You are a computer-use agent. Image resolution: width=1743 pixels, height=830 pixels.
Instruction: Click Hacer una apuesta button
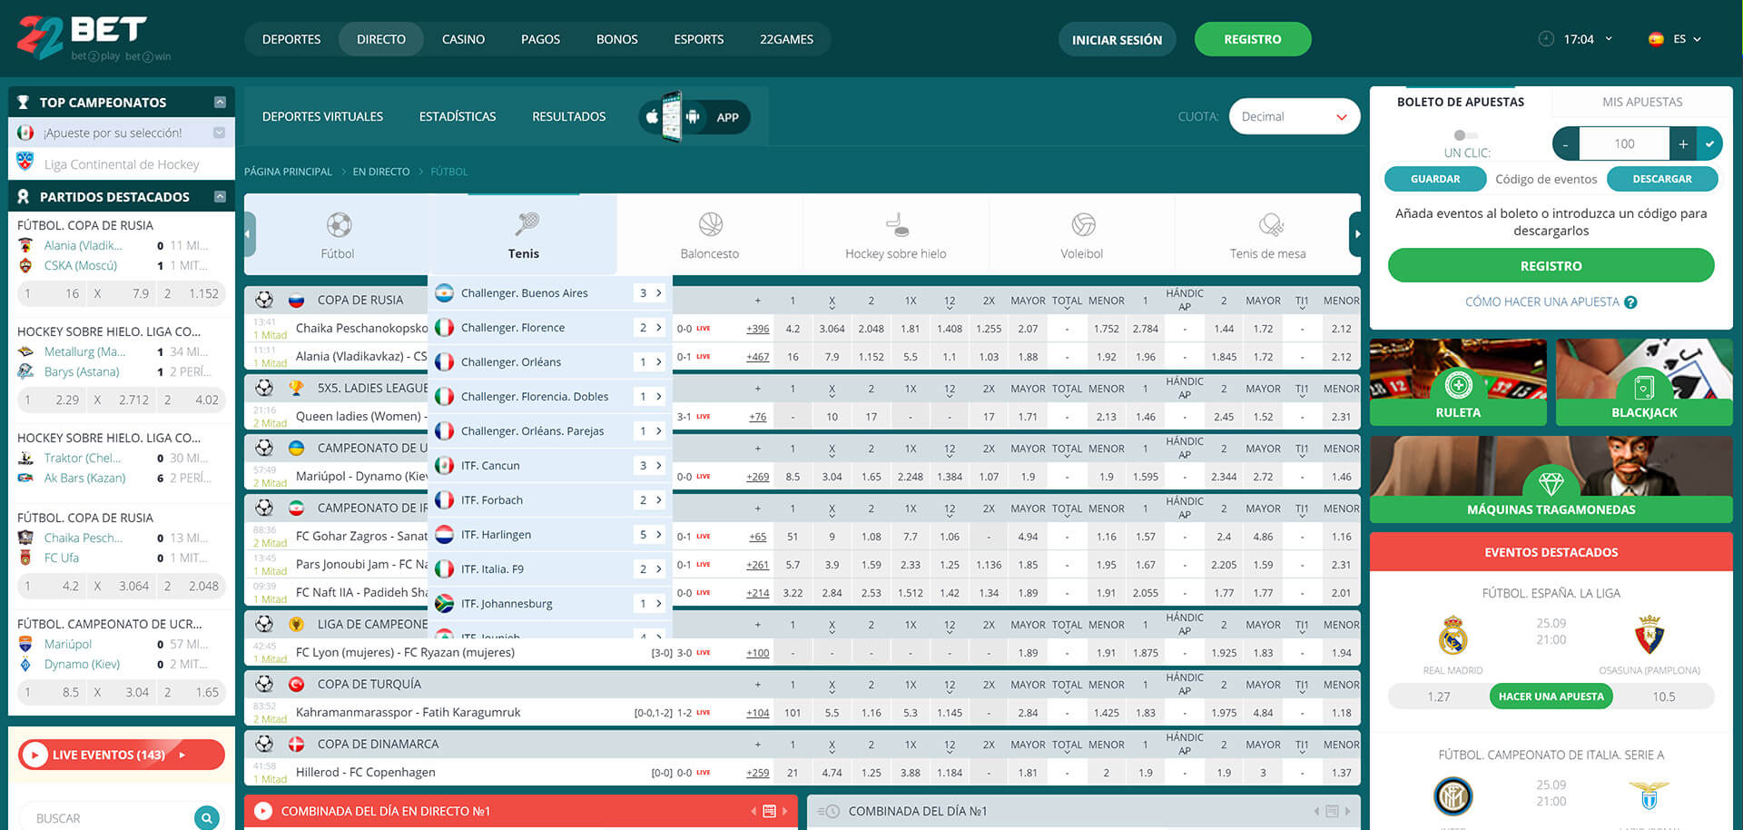(1551, 697)
